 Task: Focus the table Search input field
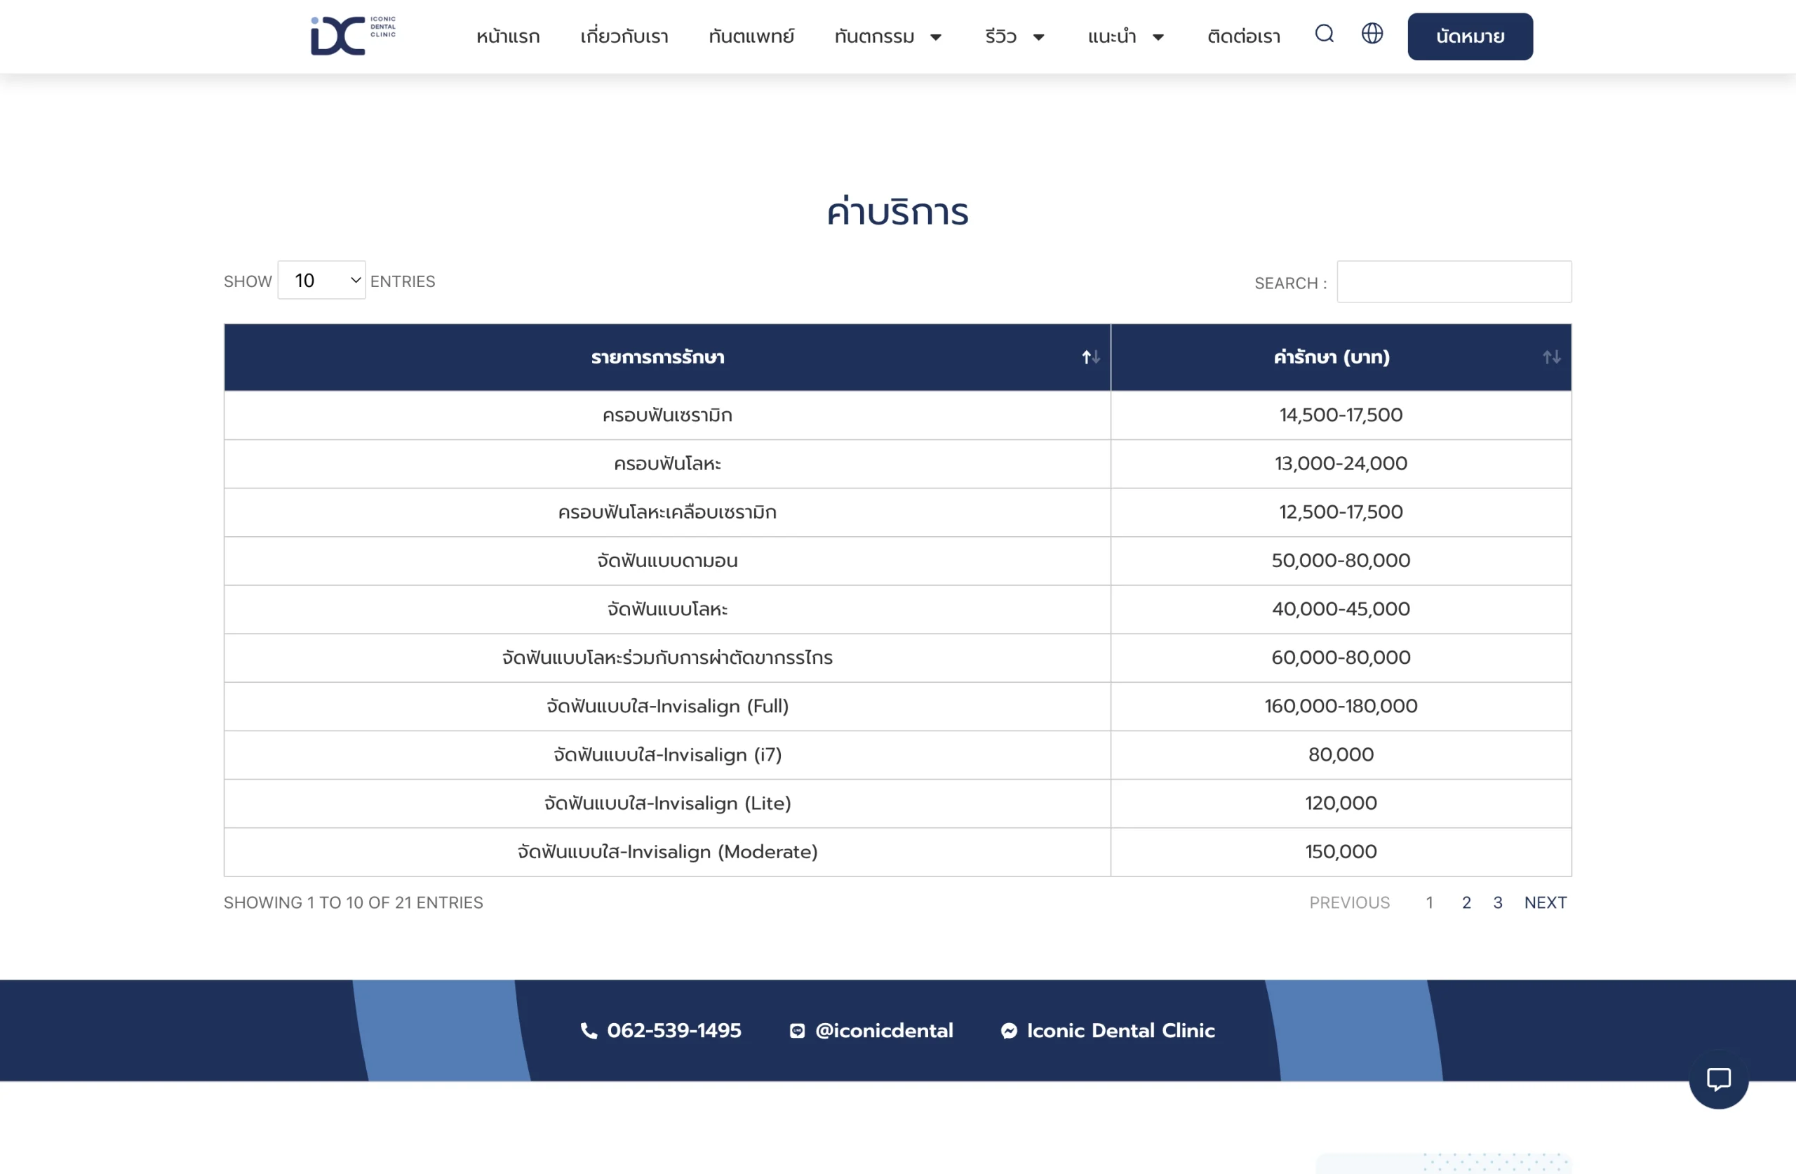coord(1454,281)
